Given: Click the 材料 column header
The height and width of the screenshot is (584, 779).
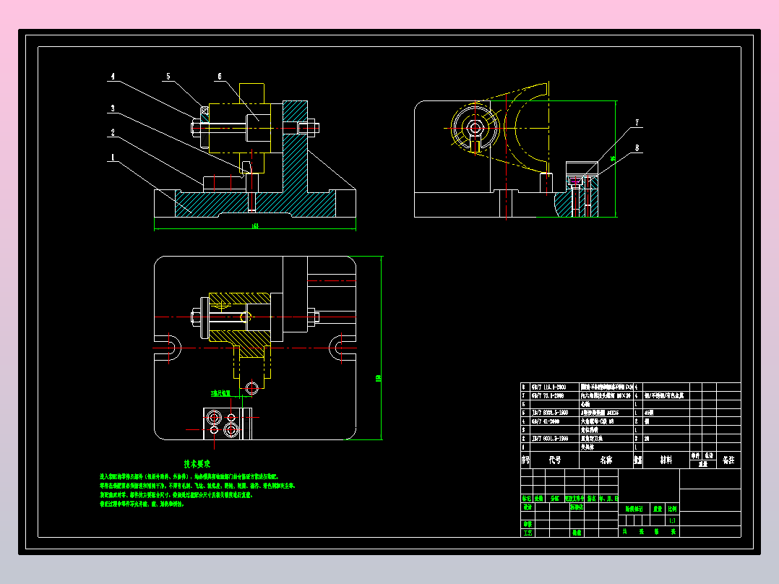Looking at the screenshot, I should tap(666, 460).
